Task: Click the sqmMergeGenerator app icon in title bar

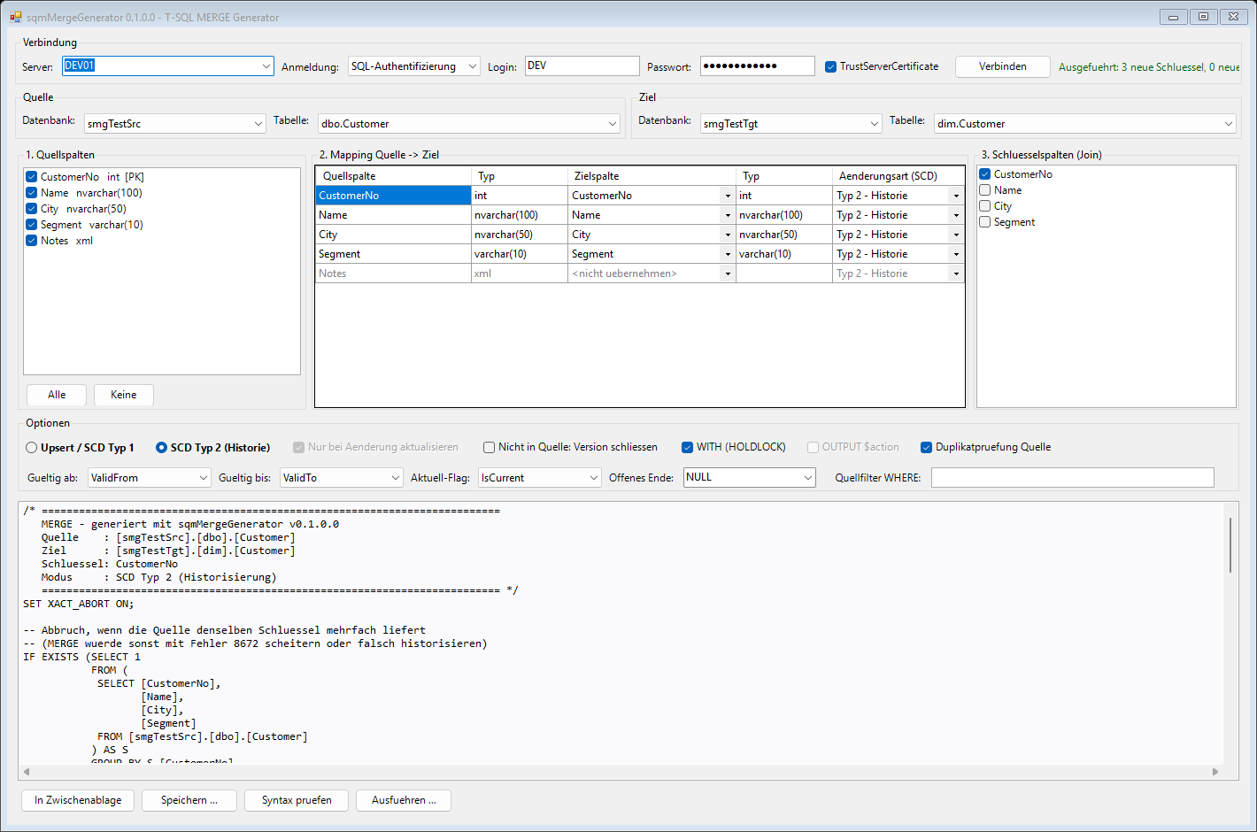Action: [x=15, y=17]
